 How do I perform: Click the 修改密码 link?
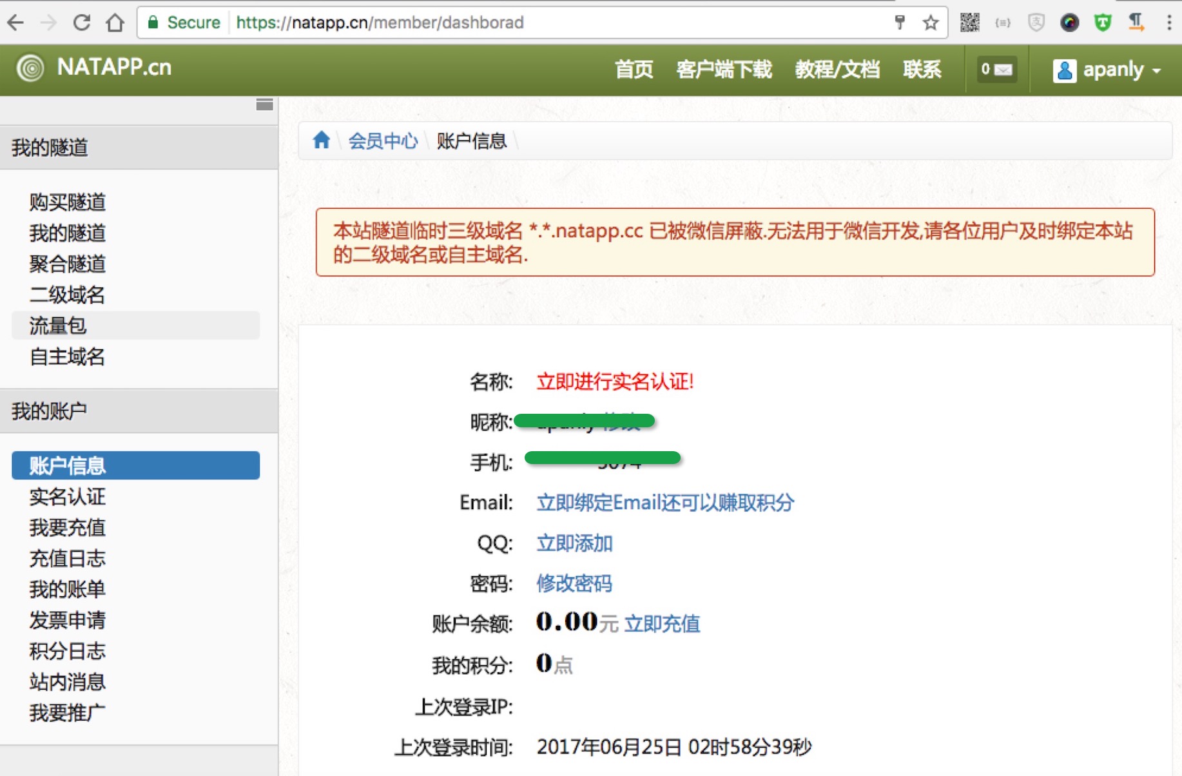[574, 583]
